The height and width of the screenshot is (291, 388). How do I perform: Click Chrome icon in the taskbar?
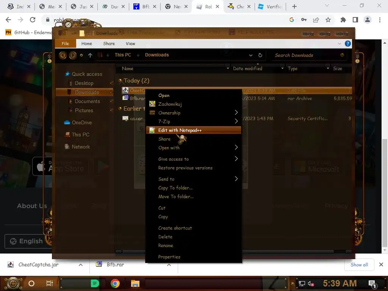tap(115, 283)
